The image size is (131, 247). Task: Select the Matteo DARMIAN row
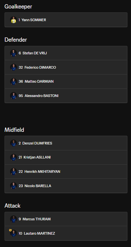66,81
